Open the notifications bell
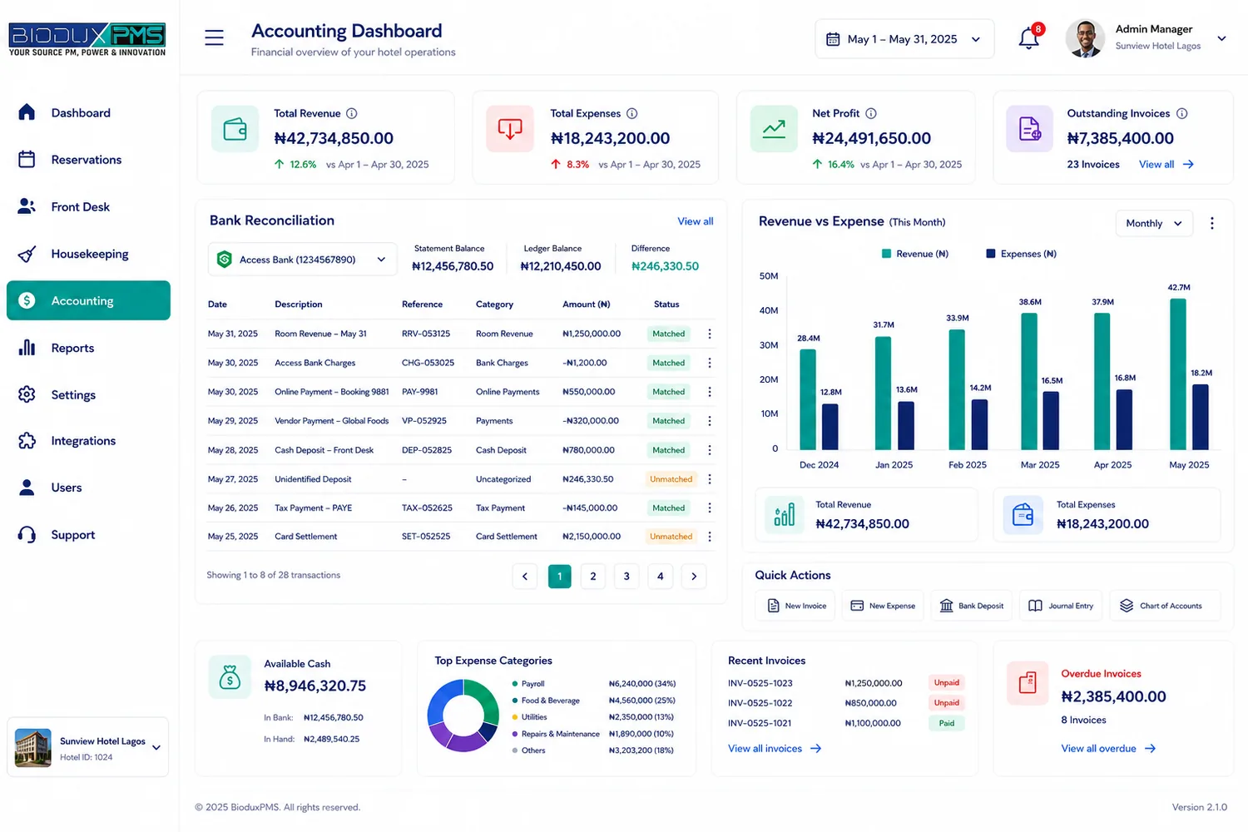The height and width of the screenshot is (832, 1248). (1029, 38)
